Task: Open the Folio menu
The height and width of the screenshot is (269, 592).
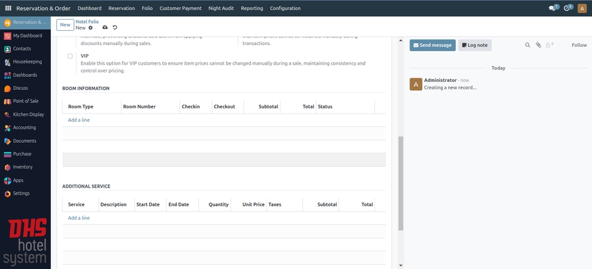Action: [x=147, y=8]
